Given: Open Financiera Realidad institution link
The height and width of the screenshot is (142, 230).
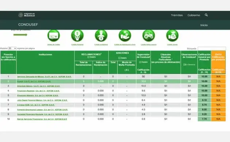Looking at the screenshot, I should (x=38, y=91).
